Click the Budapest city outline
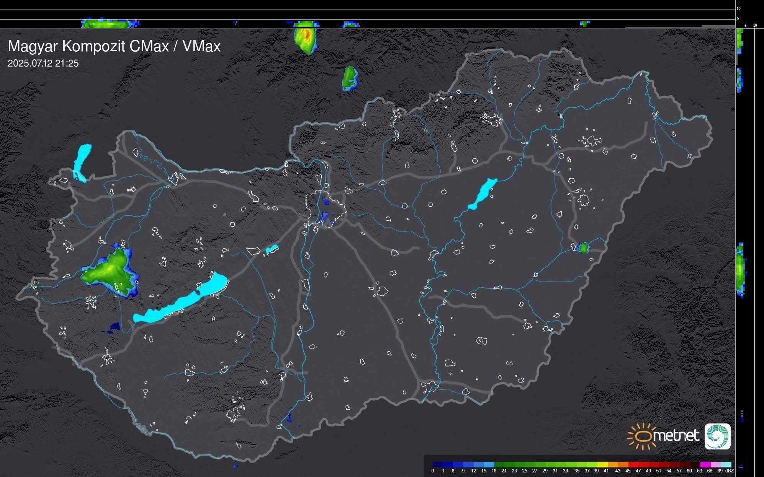 [326, 208]
